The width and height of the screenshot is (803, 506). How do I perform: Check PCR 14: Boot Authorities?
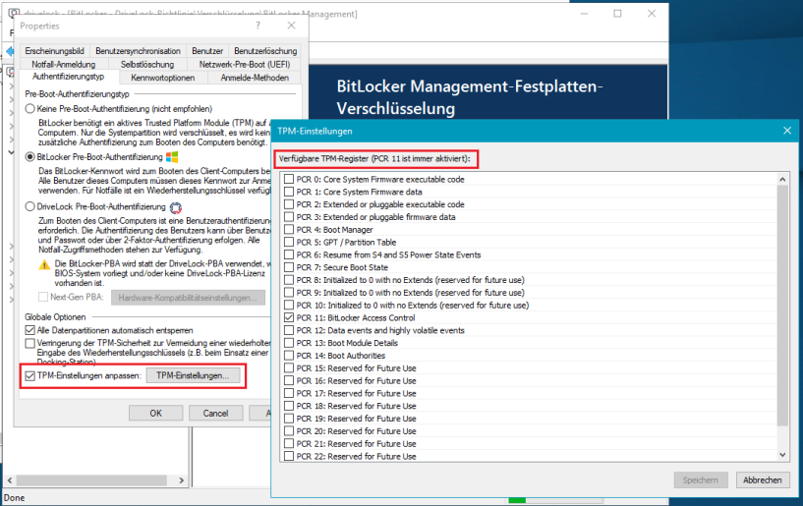click(x=289, y=356)
